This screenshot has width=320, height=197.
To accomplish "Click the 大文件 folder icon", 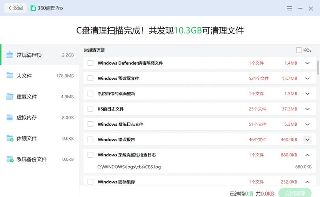I will tap(9, 75).
